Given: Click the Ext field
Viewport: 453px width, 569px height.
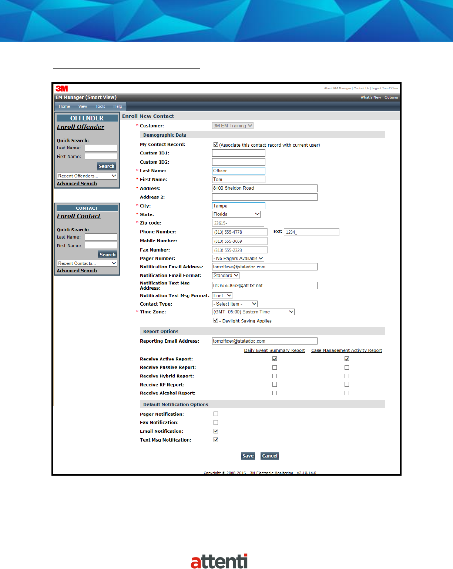Looking at the screenshot, I should tap(312, 232).
